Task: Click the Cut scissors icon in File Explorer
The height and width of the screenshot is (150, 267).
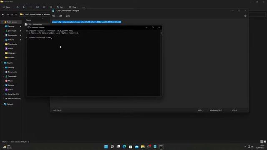Action: 18,7
